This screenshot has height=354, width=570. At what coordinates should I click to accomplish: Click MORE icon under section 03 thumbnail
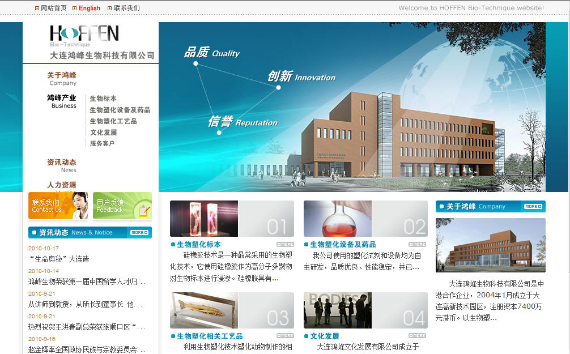pos(285,336)
